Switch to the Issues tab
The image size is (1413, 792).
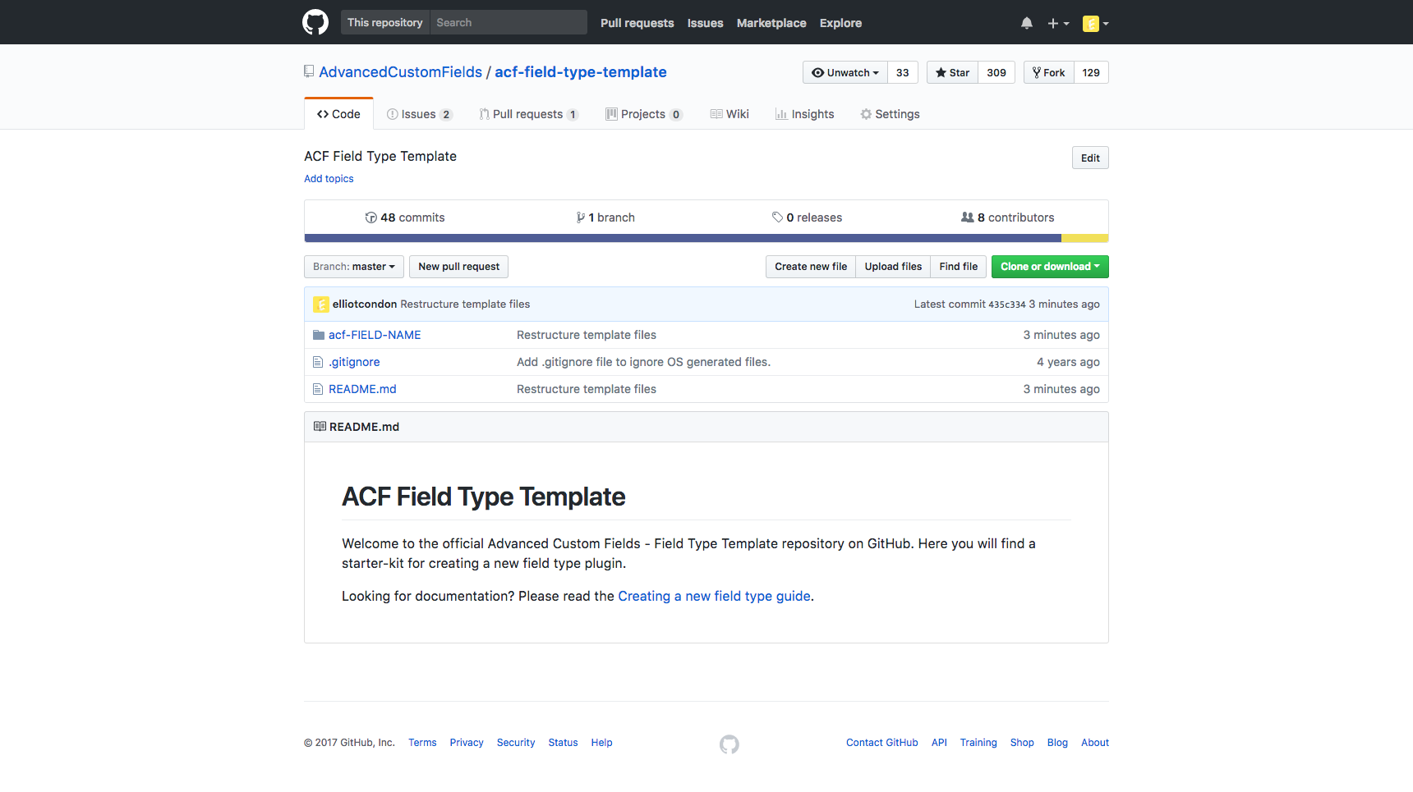[420, 114]
